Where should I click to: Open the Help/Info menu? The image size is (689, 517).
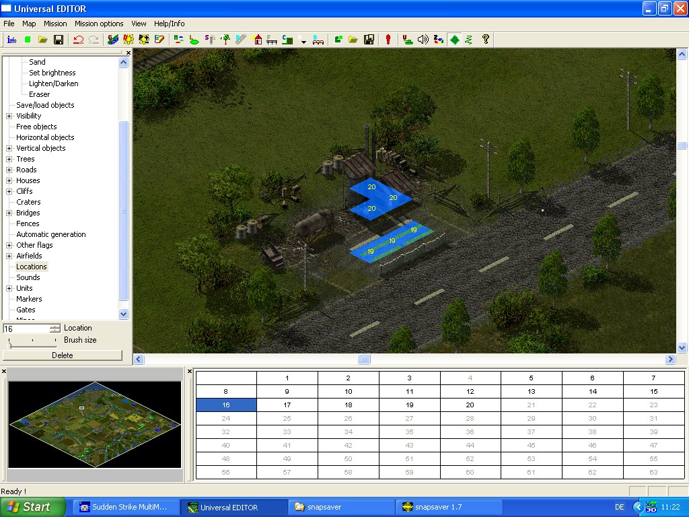169,24
